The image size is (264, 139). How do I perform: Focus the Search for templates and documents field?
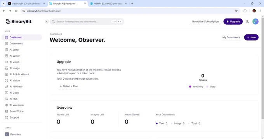click(x=87, y=22)
